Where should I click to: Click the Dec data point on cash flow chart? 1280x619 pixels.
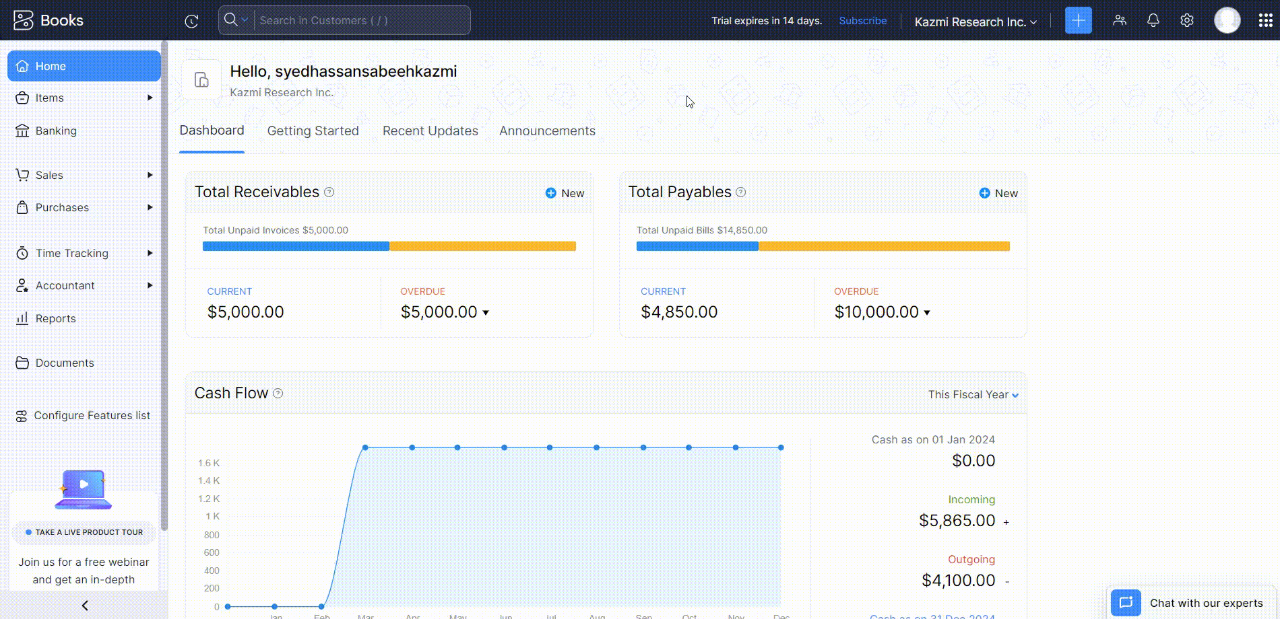(x=781, y=447)
